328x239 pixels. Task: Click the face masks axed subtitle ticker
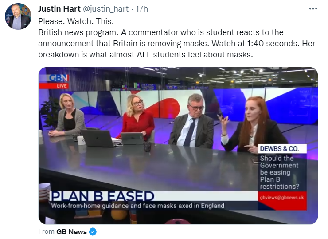pos(138,206)
